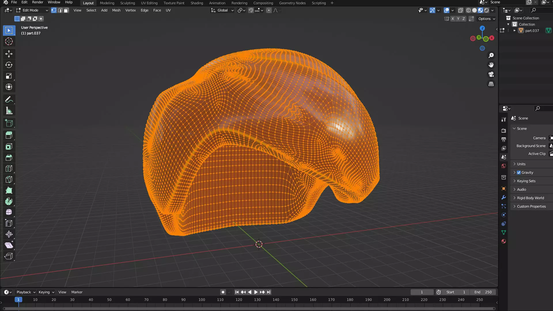Activate the Loop Cut tool

[x=9, y=168]
